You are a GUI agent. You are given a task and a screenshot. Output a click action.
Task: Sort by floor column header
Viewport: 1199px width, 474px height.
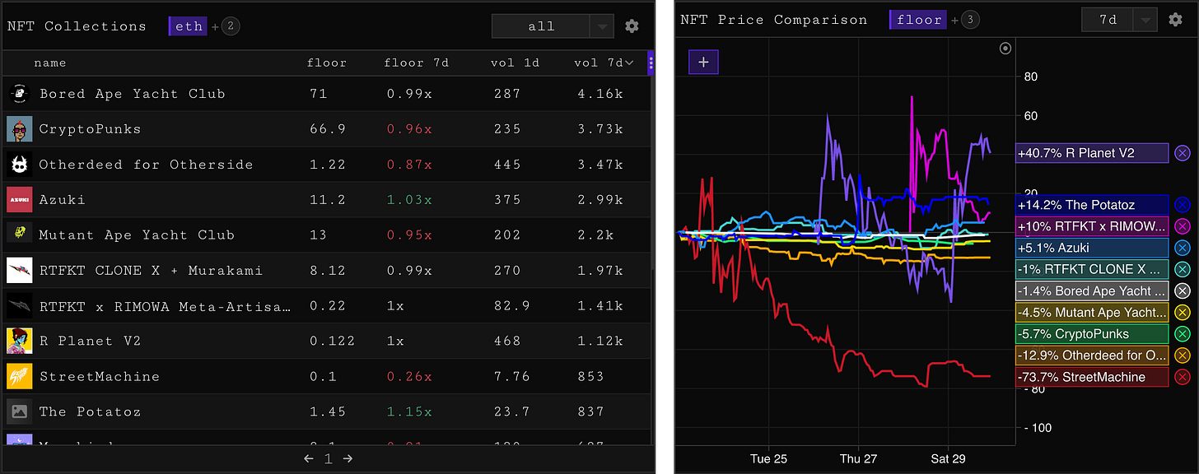(327, 63)
